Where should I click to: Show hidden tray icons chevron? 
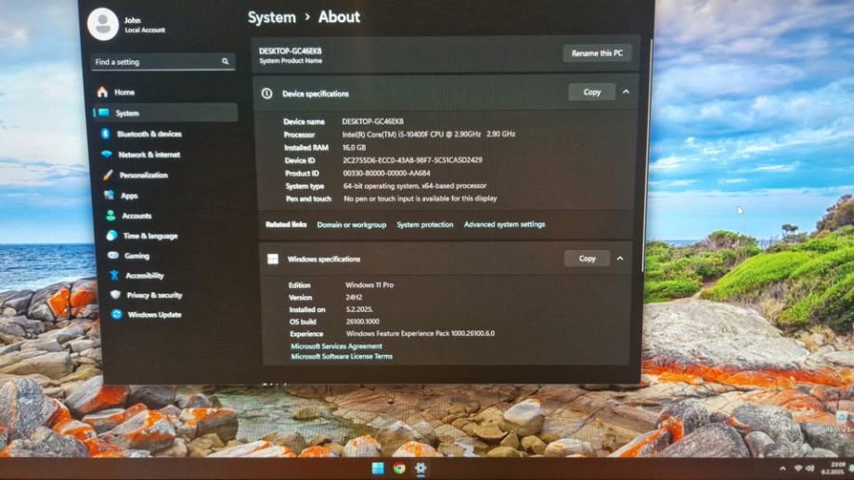(x=783, y=469)
